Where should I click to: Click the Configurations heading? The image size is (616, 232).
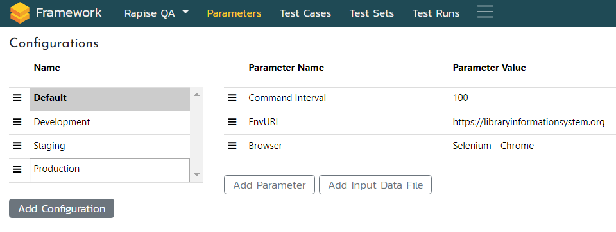(54, 43)
